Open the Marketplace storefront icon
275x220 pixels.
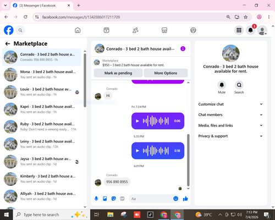tap(164, 30)
